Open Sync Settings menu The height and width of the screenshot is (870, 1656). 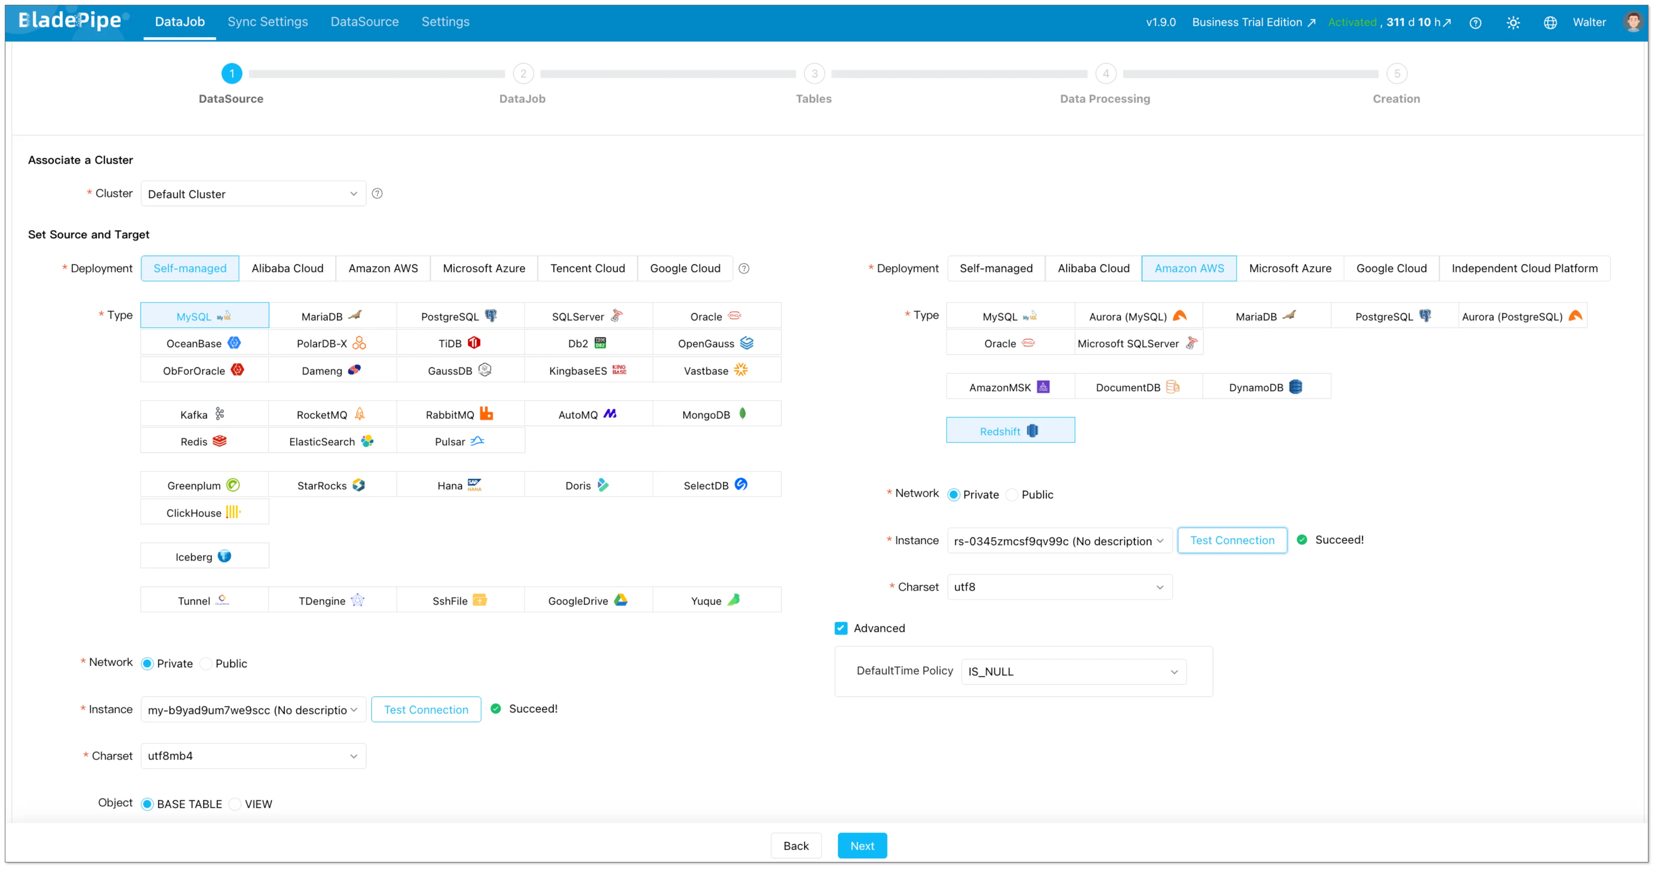[x=268, y=22]
